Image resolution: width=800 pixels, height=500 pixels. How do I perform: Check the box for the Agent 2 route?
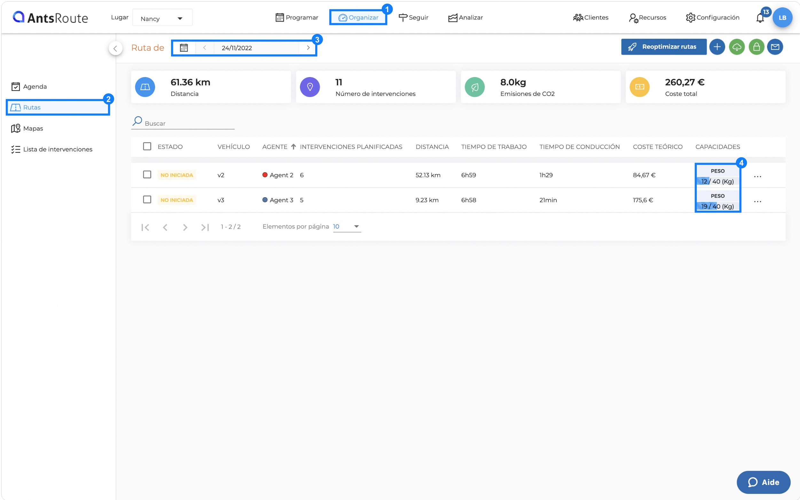(147, 174)
